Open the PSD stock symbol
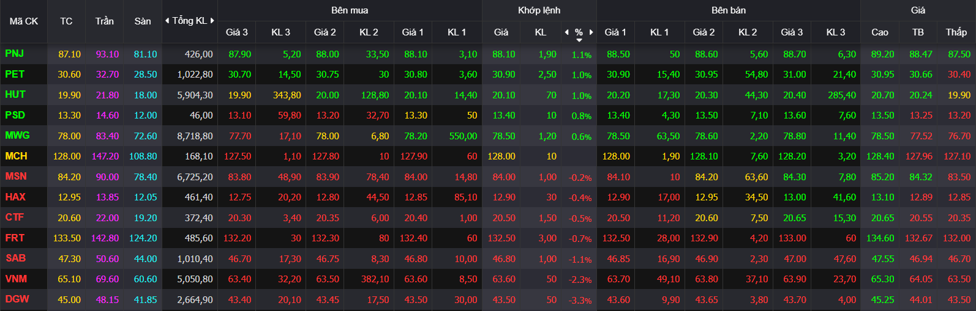 [x=15, y=115]
